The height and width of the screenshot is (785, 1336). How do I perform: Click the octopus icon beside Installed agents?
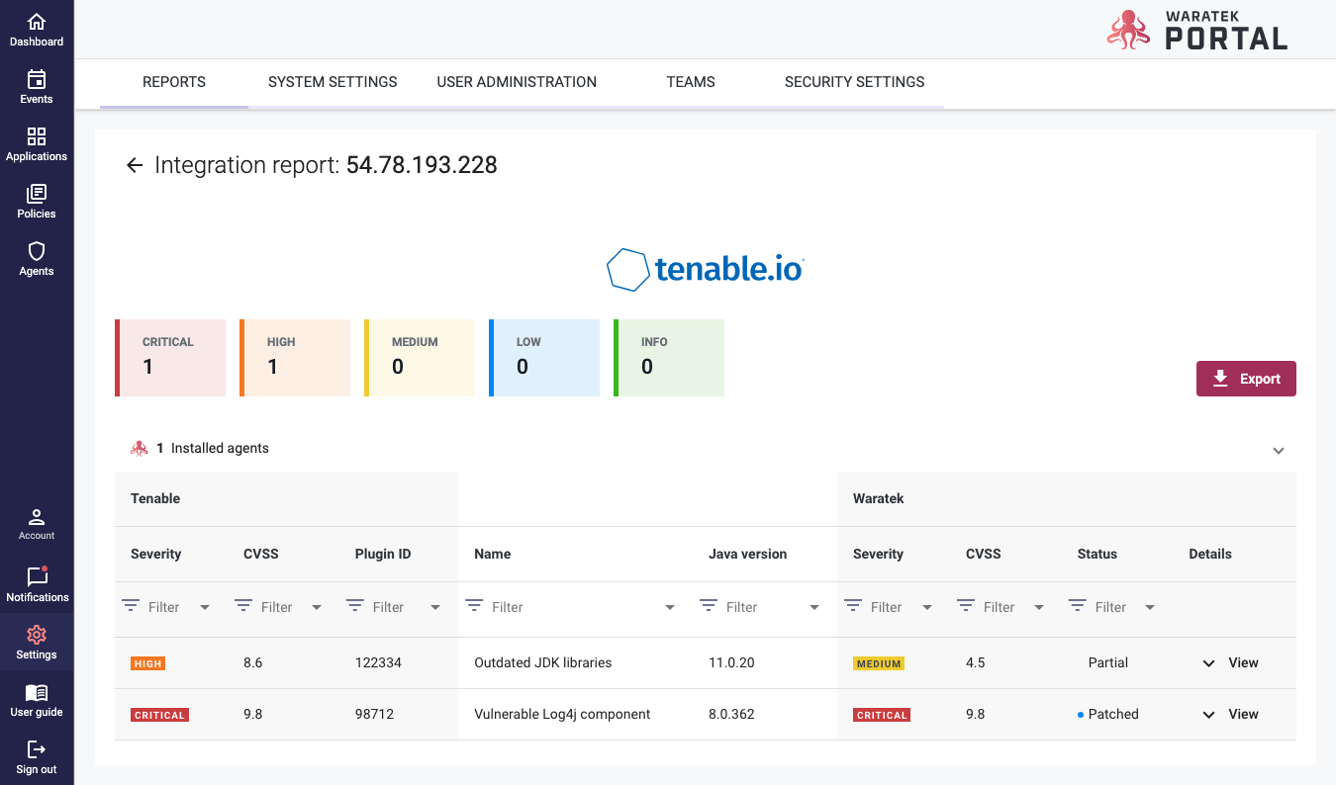[140, 448]
